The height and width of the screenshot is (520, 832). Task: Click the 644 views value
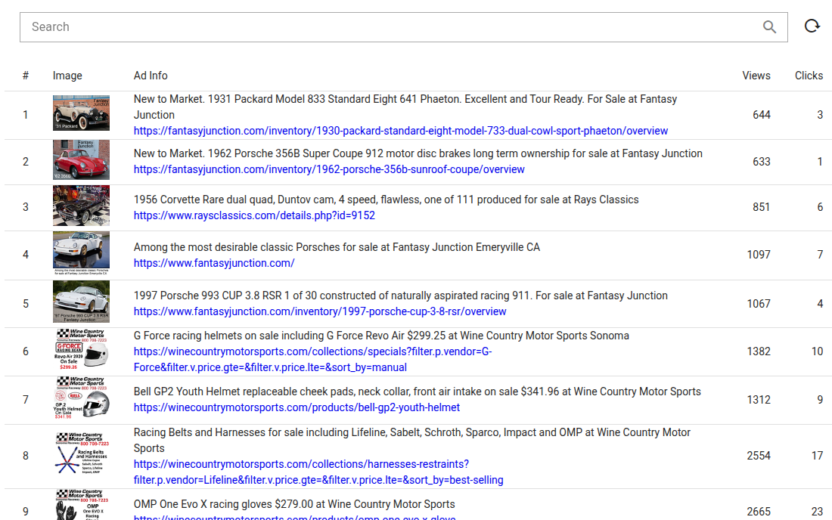tap(762, 115)
